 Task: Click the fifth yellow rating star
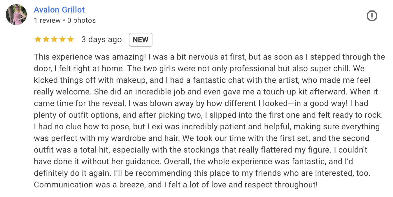71,40
